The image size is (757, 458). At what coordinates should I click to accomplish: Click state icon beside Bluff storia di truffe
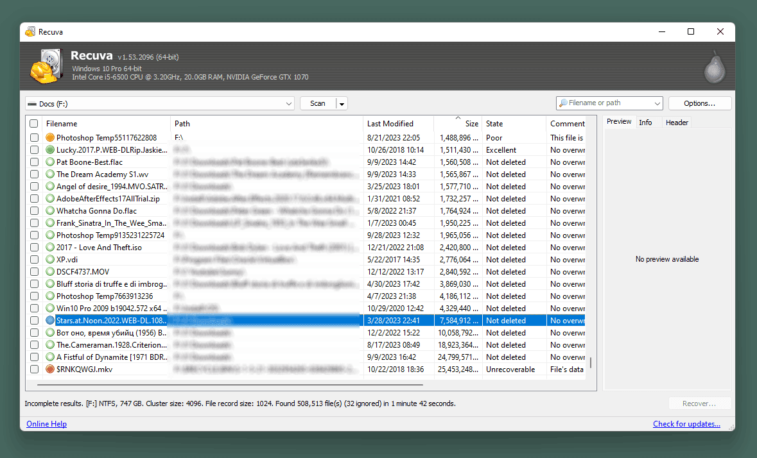[x=49, y=284]
